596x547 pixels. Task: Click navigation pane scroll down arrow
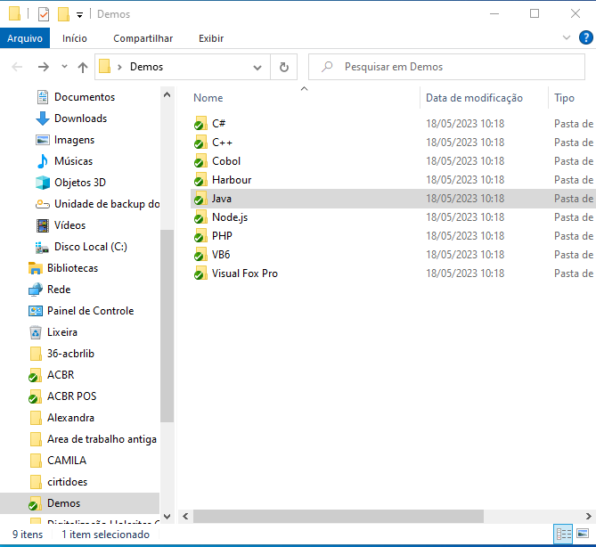click(x=167, y=516)
